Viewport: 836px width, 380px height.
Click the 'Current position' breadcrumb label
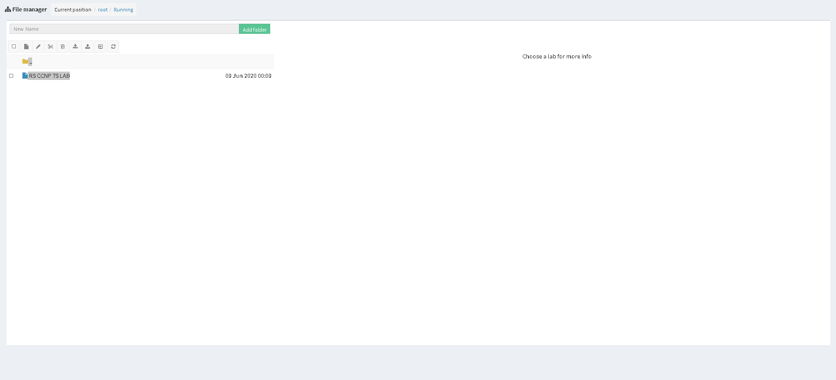[73, 10]
